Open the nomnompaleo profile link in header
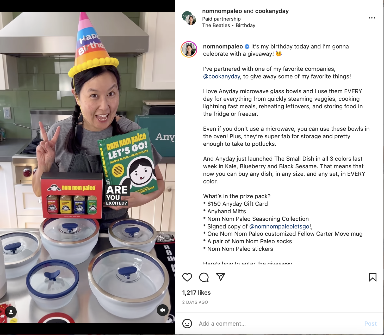The image size is (384, 335). [x=222, y=11]
